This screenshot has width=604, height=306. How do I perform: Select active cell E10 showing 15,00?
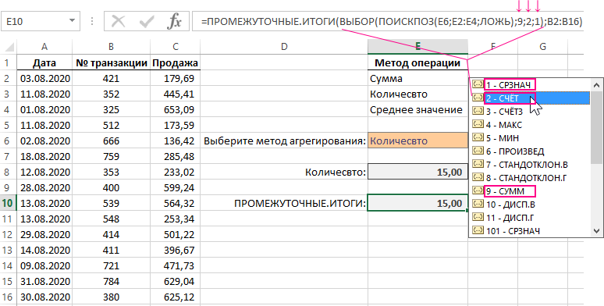pos(418,203)
